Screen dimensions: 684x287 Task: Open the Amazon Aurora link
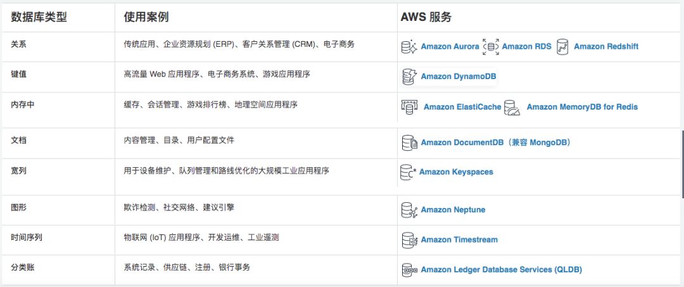450,47
